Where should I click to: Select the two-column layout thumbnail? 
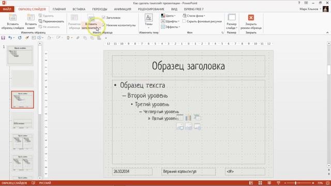coord(22,142)
